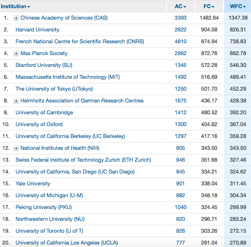Select WFC value 546.30 for Stanford

(238, 65)
